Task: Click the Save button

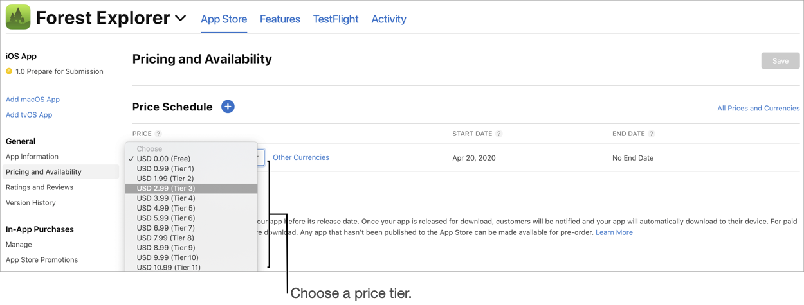Action: tap(780, 60)
